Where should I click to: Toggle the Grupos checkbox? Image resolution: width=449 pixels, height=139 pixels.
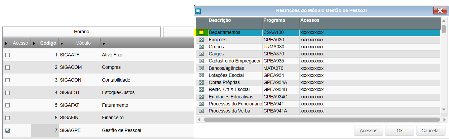(x=201, y=47)
